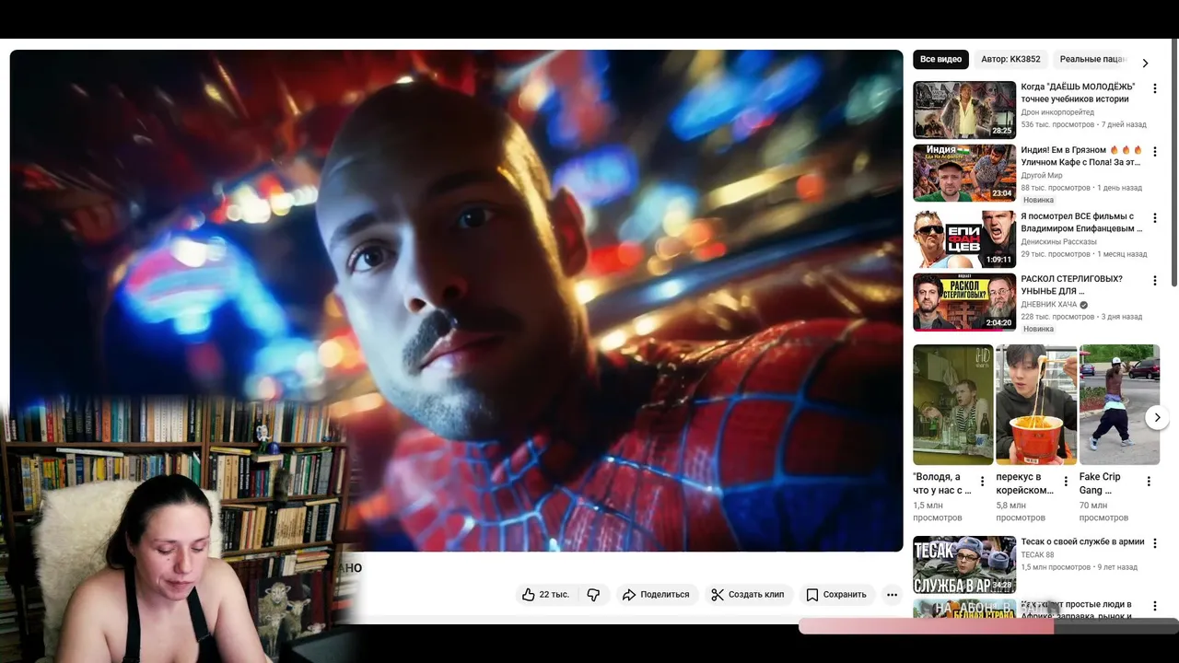The image size is (1179, 663).
Task: Click the 28:25 duration badge
Action: [x=1001, y=131]
